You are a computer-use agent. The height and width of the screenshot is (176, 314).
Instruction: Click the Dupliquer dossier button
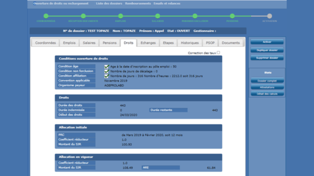pyautogui.click(x=267, y=50)
